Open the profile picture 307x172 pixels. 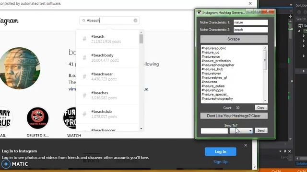click(x=20, y=68)
